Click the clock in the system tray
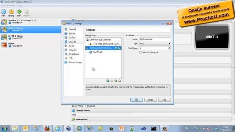The width and height of the screenshot is (235, 132). point(225,129)
